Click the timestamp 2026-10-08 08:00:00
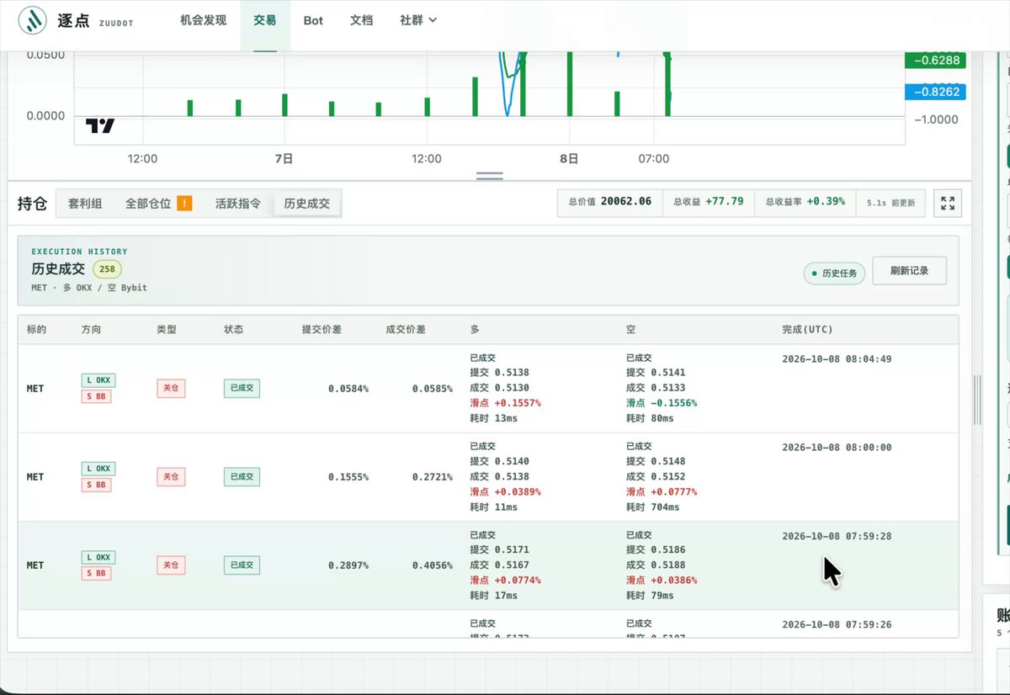 tap(837, 448)
